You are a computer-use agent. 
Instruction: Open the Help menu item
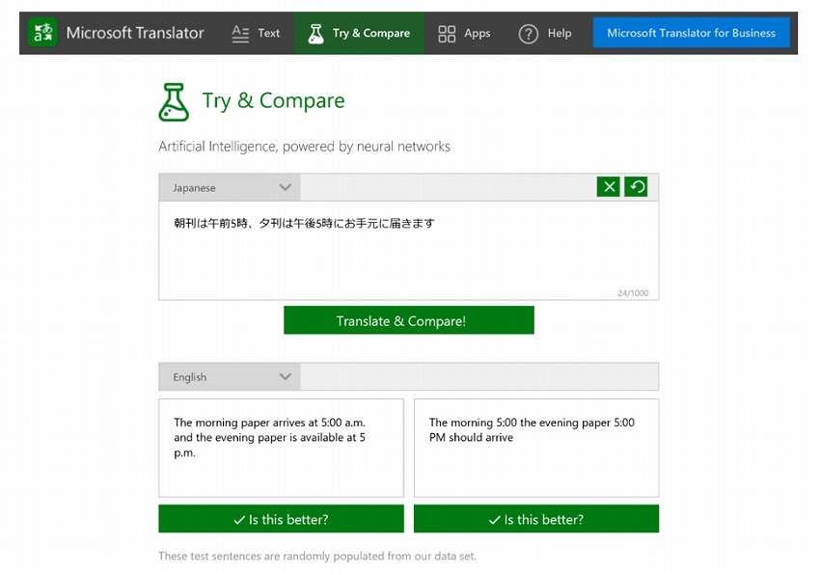pyautogui.click(x=545, y=33)
